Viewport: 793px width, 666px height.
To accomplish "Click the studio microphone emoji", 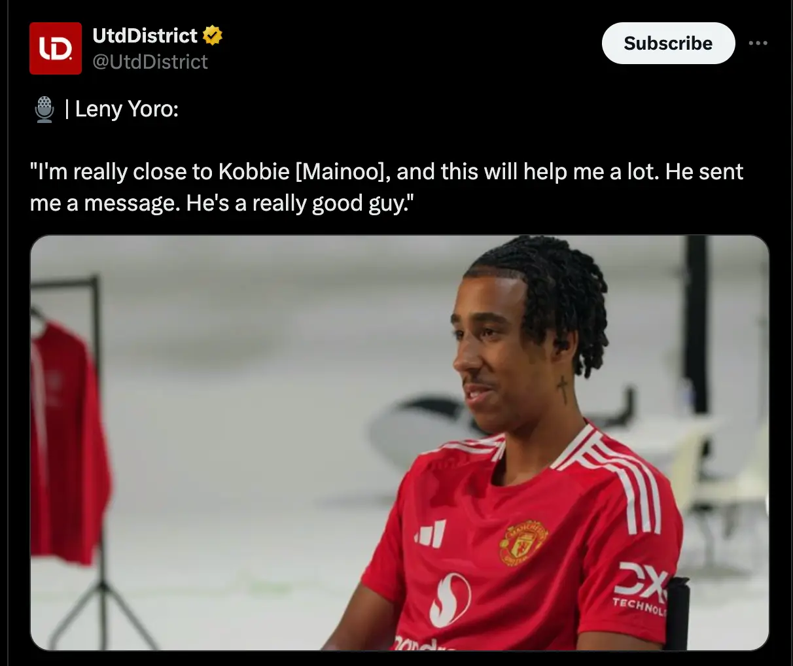I will point(44,109).
